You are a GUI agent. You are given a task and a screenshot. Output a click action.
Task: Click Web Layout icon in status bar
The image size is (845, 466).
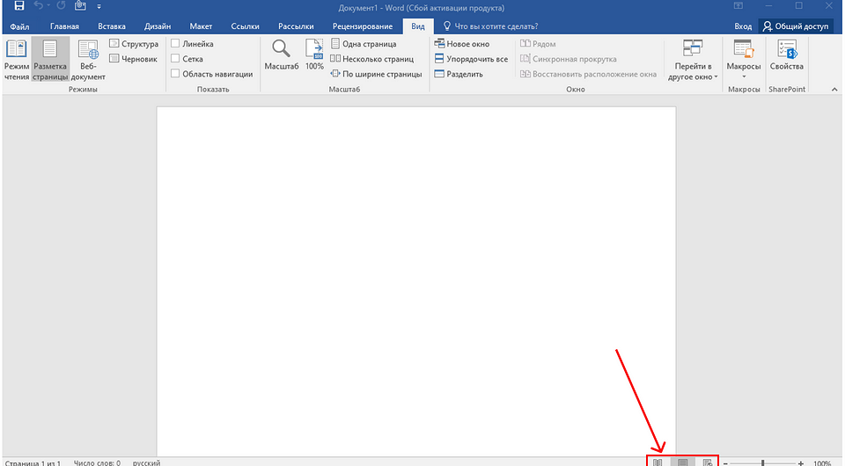(707, 462)
